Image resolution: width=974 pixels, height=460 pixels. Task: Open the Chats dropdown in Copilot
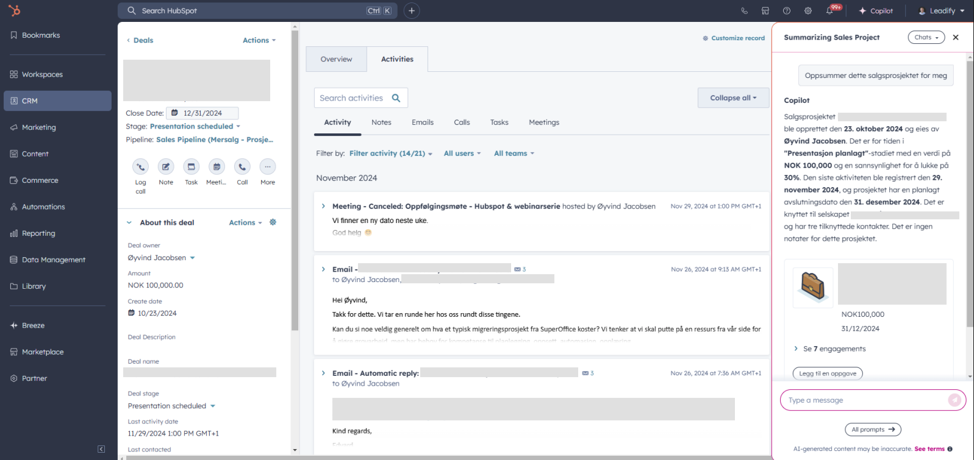coord(926,37)
